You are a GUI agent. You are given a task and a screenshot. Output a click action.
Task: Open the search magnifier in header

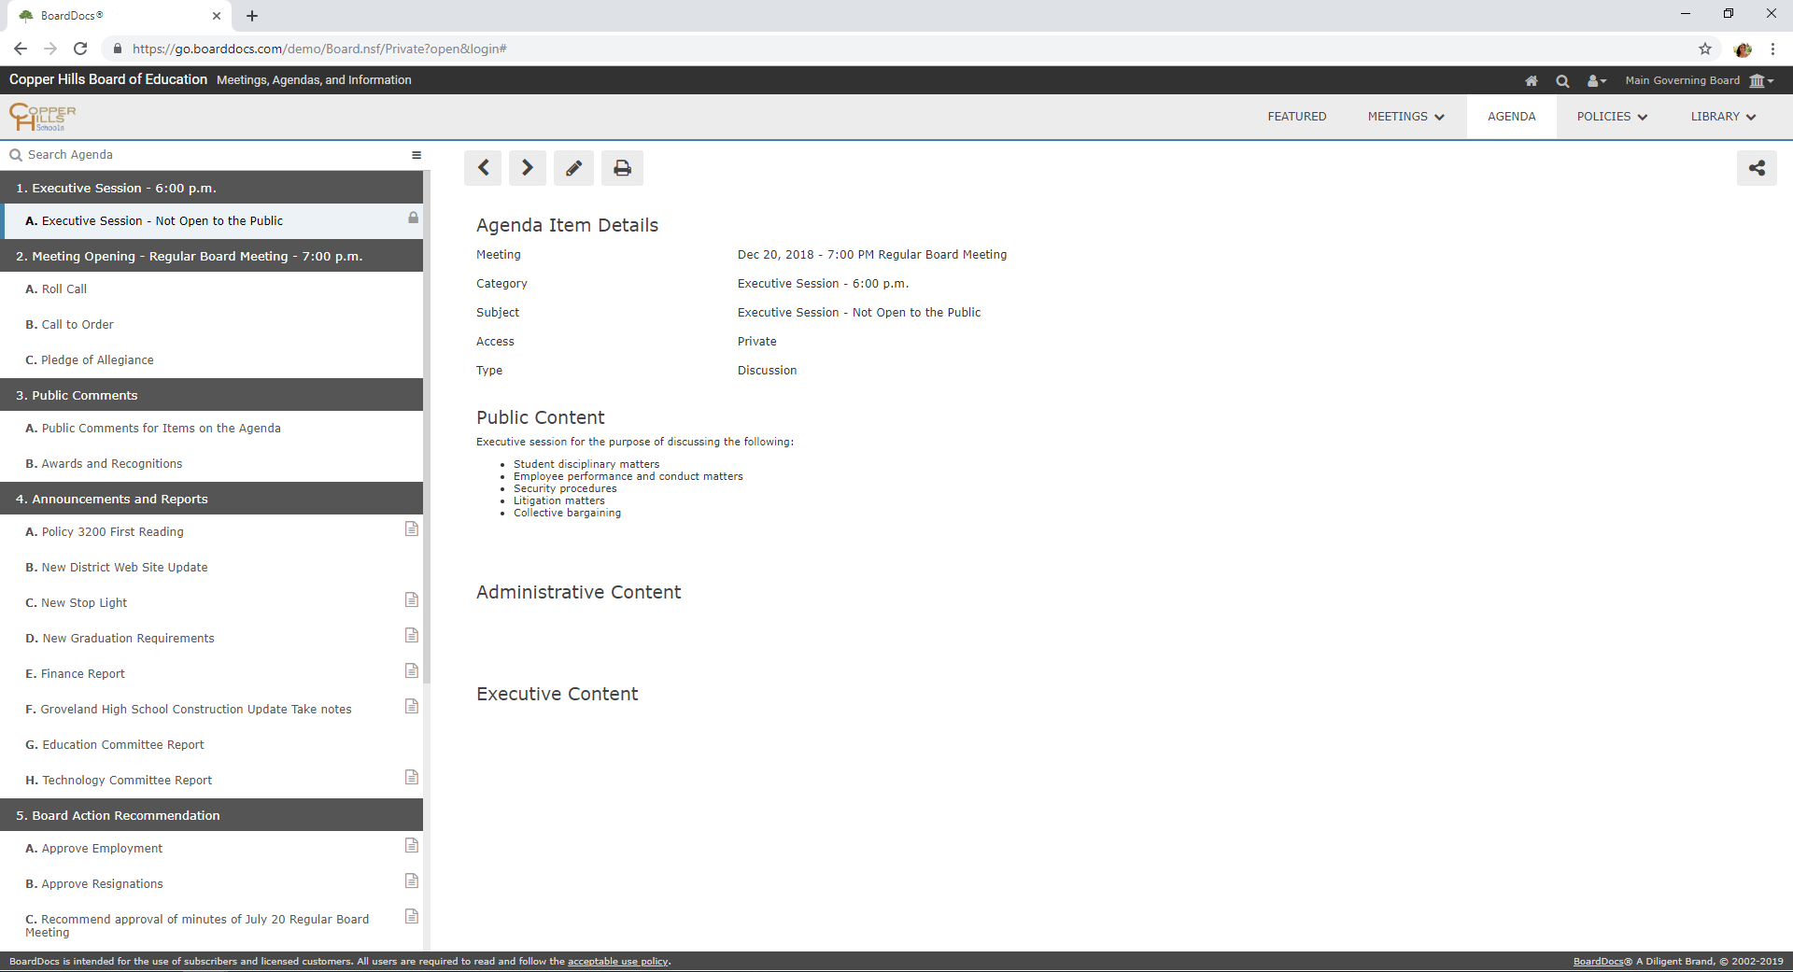pos(1562,81)
